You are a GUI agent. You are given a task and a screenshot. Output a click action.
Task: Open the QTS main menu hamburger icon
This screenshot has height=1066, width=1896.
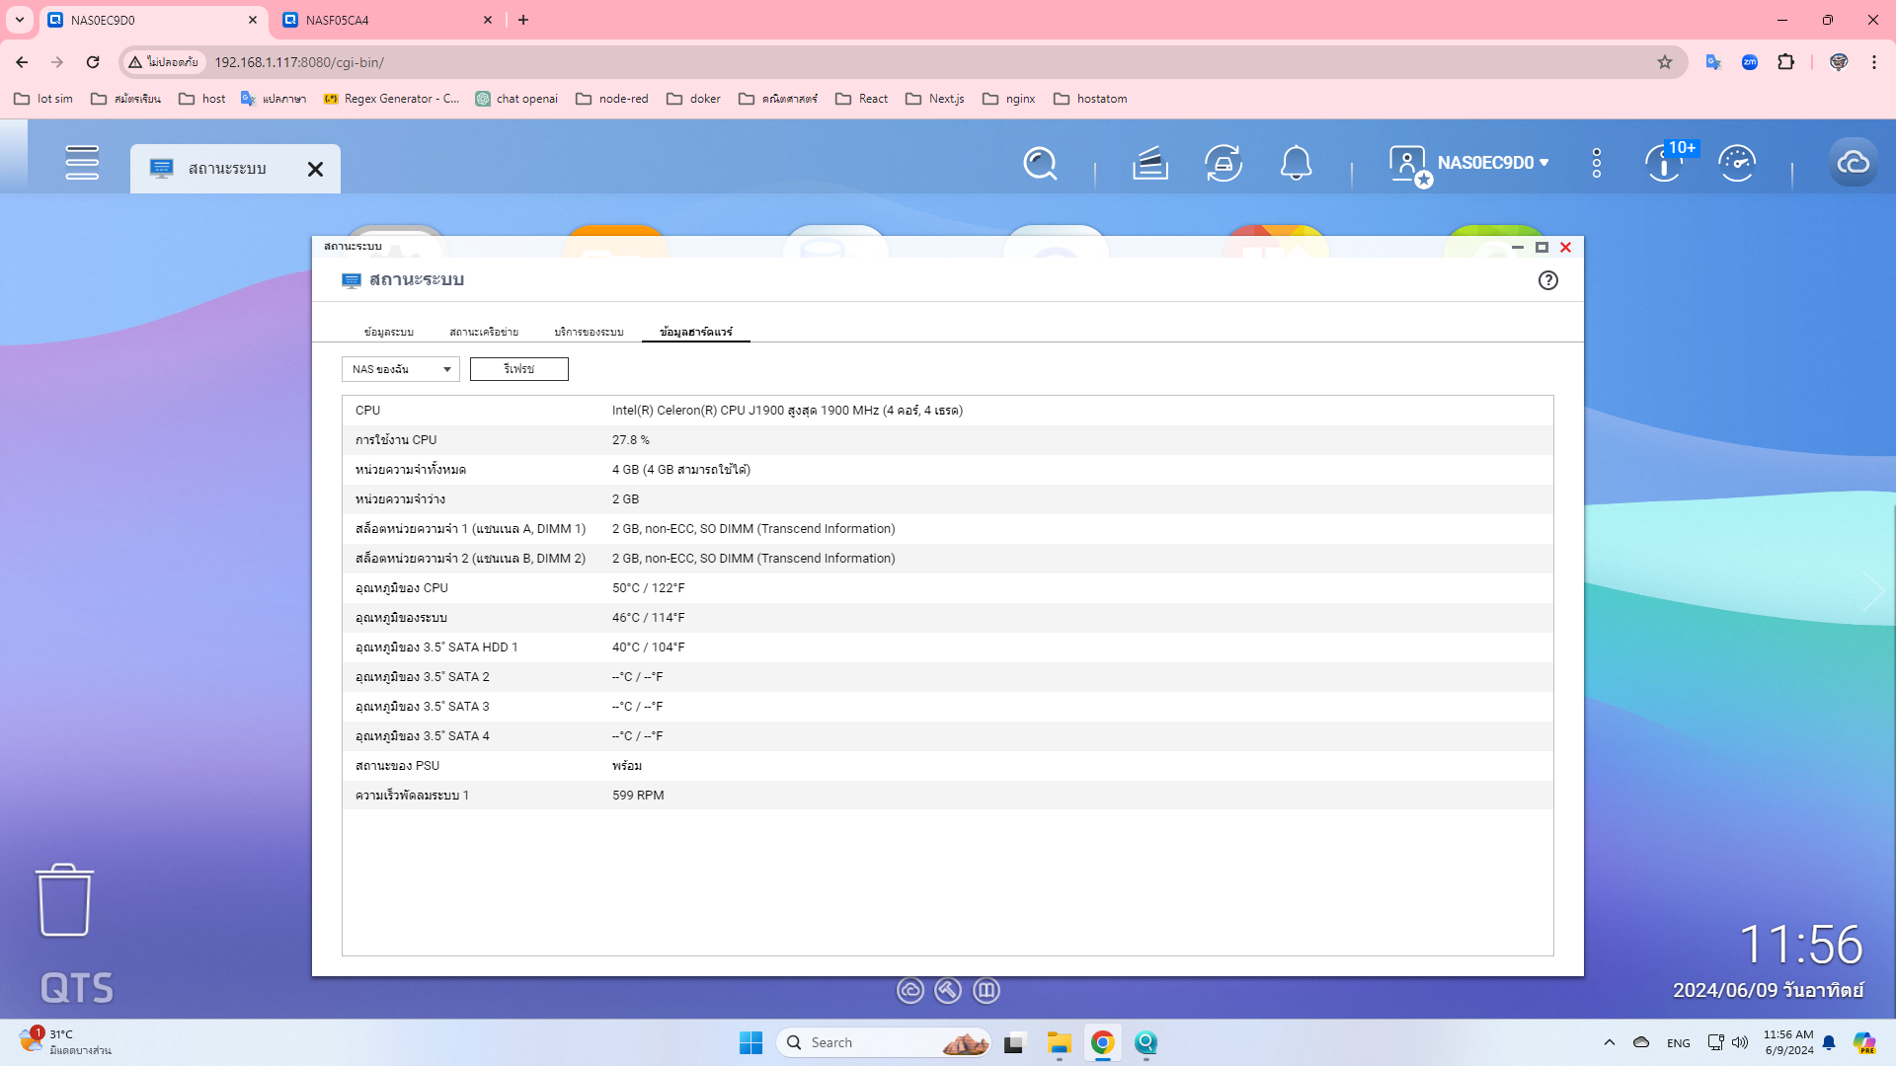point(82,163)
